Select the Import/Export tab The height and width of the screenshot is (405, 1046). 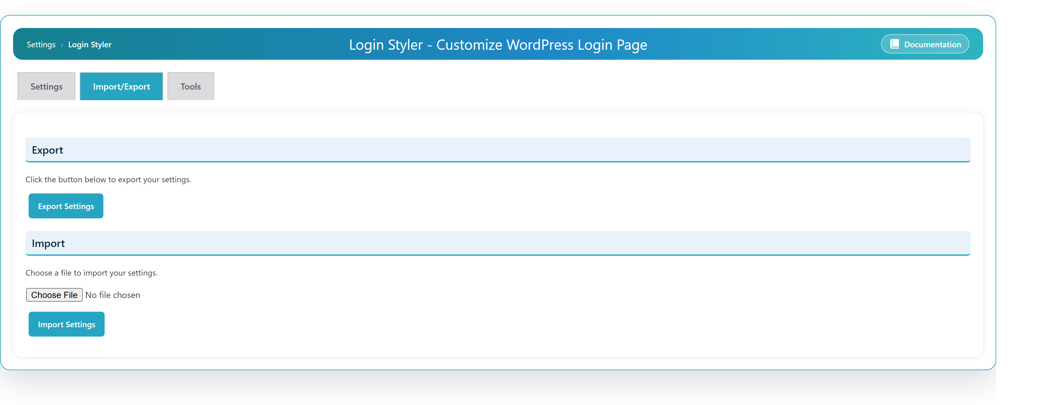(x=121, y=86)
